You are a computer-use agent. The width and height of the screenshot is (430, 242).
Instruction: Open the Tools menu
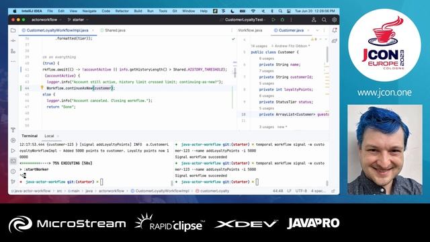tap(163, 11)
